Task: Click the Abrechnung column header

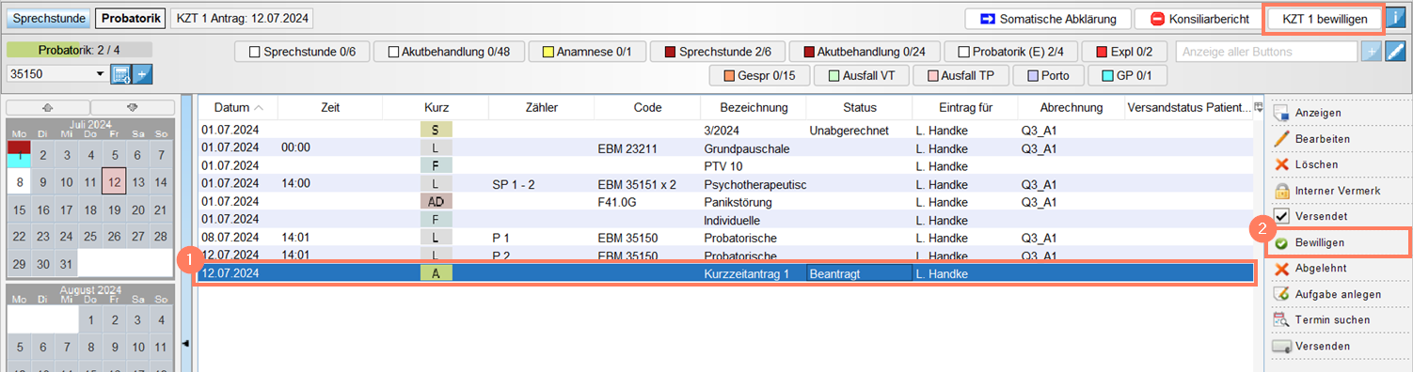Action: pyautogui.click(x=1072, y=107)
